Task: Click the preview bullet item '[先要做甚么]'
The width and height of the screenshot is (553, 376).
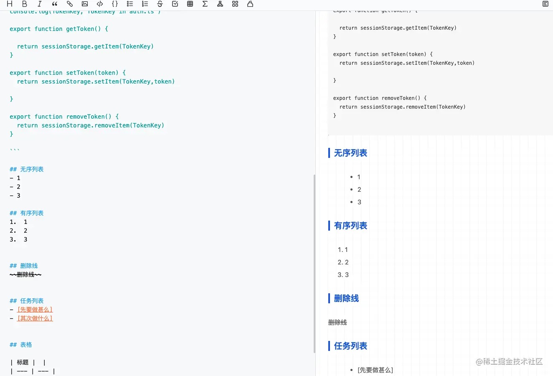Action: [375, 370]
